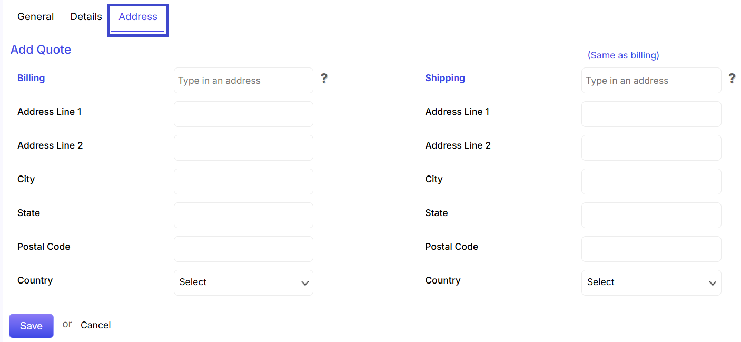Focus the Shipping address search field
The height and width of the screenshot is (342, 741).
(x=651, y=80)
